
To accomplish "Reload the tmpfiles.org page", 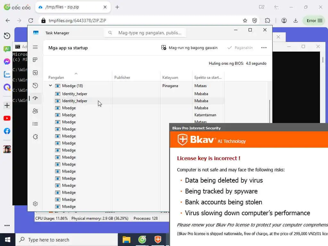I will point(31,20).
